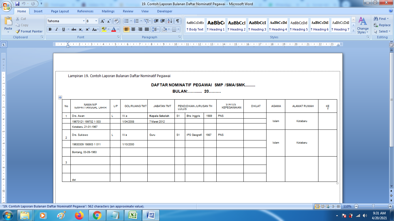Open the Windows Start menu

(7, 215)
